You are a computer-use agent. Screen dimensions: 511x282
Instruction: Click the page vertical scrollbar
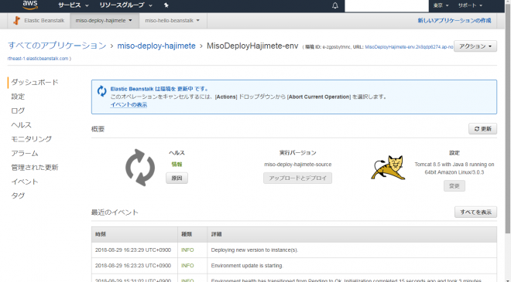[508, 124]
